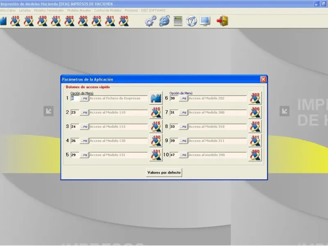Click menu option field containing 26
328x246 pixels.
[75, 141]
